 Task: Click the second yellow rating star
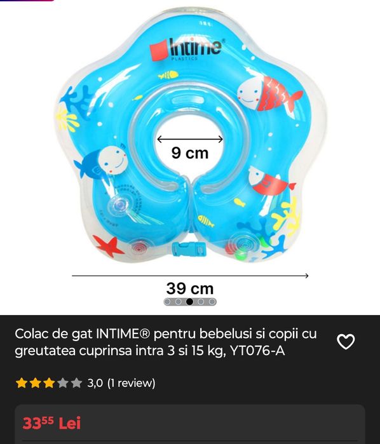pyautogui.click(x=35, y=383)
